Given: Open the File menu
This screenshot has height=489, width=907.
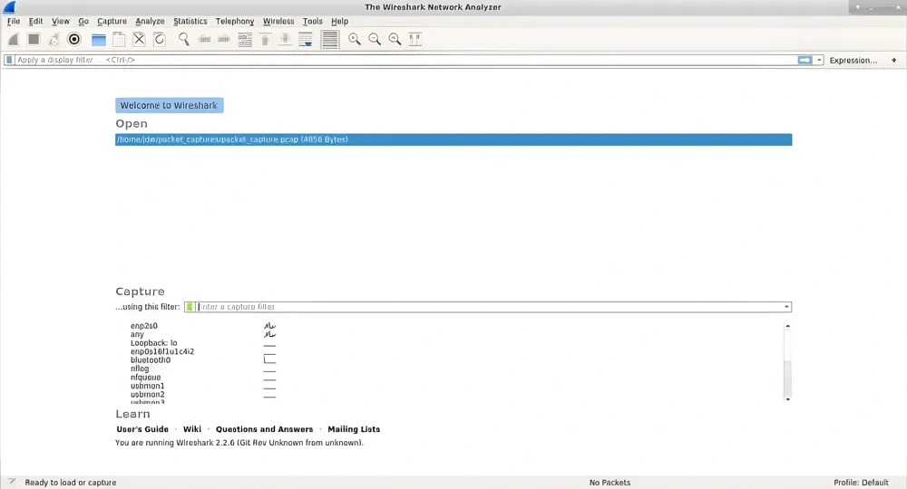Looking at the screenshot, I should pos(14,22).
